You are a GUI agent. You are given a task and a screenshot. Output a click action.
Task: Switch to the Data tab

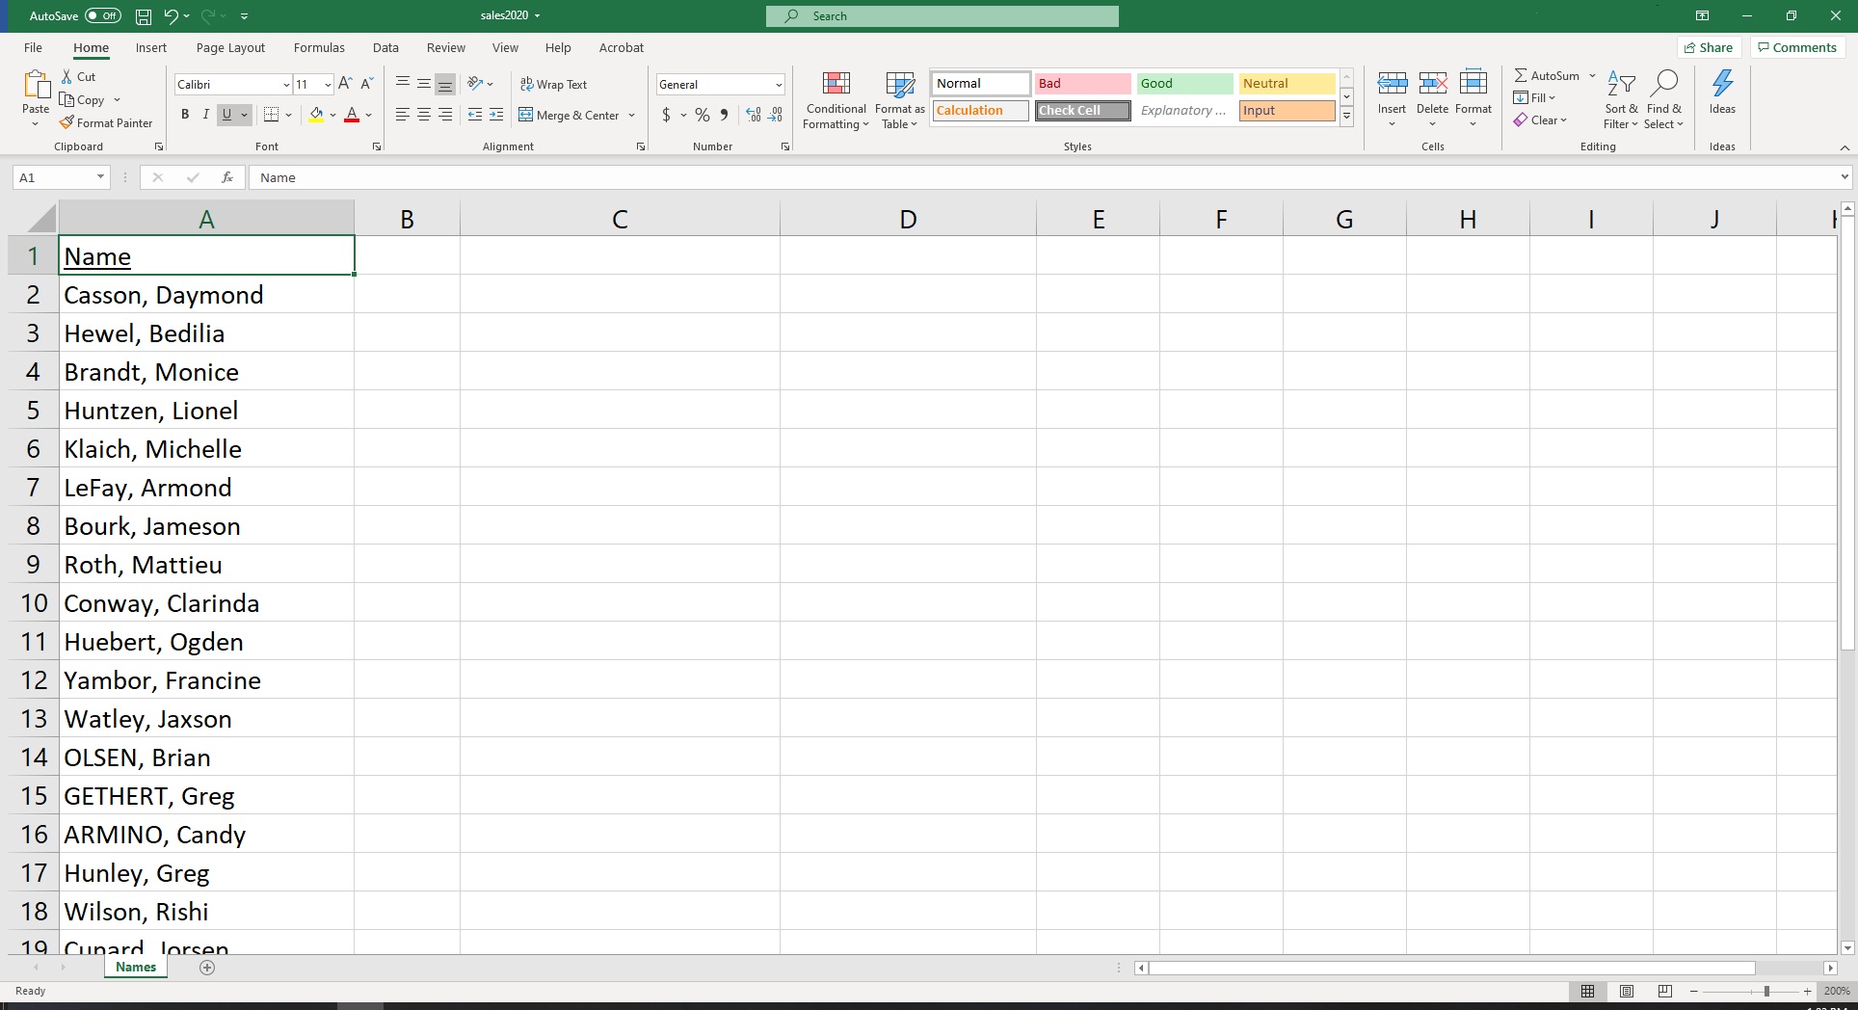385,47
